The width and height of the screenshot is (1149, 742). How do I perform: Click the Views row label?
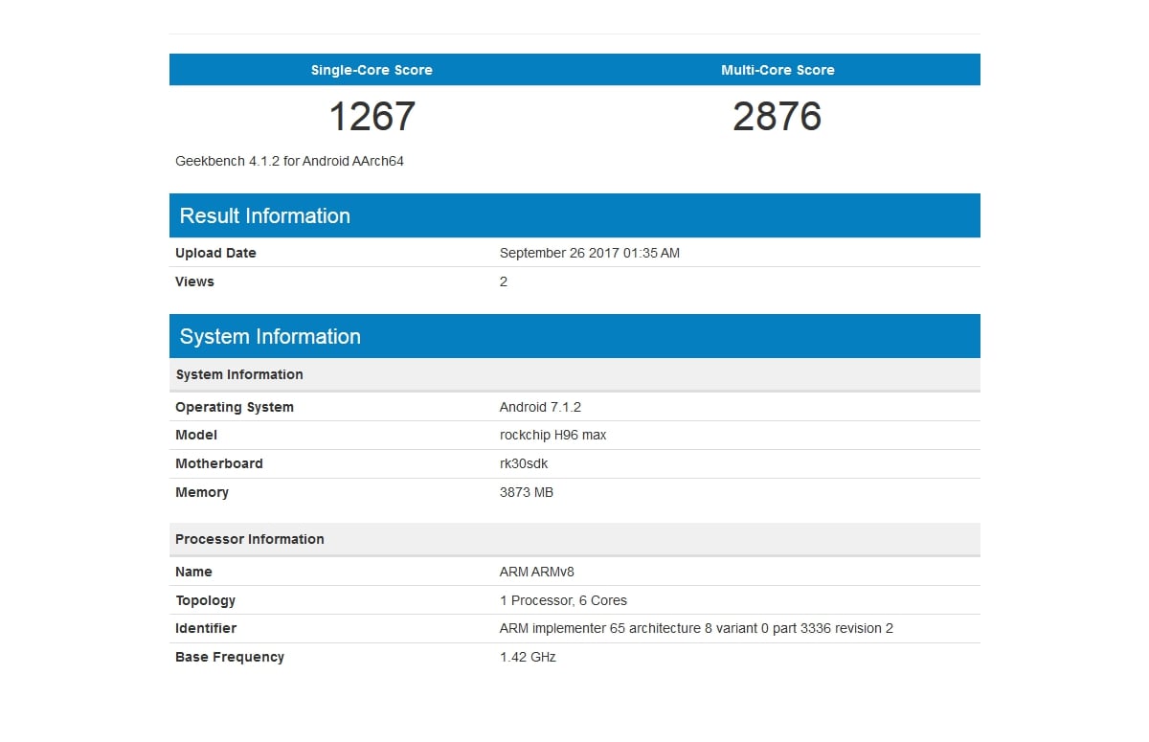194,281
